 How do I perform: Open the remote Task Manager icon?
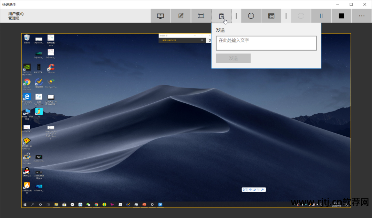[x=271, y=16]
